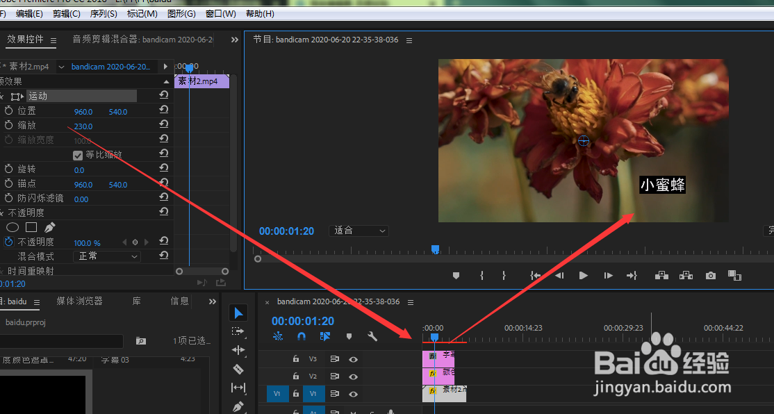Go to Out point
The height and width of the screenshot is (414, 774).
coord(632,276)
